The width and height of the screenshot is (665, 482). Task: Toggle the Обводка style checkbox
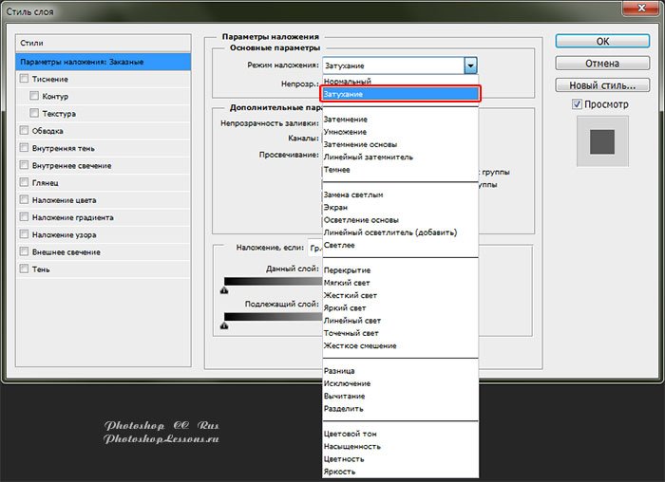[24, 131]
